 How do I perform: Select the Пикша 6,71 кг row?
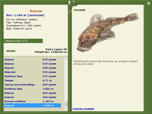tap(33, 80)
